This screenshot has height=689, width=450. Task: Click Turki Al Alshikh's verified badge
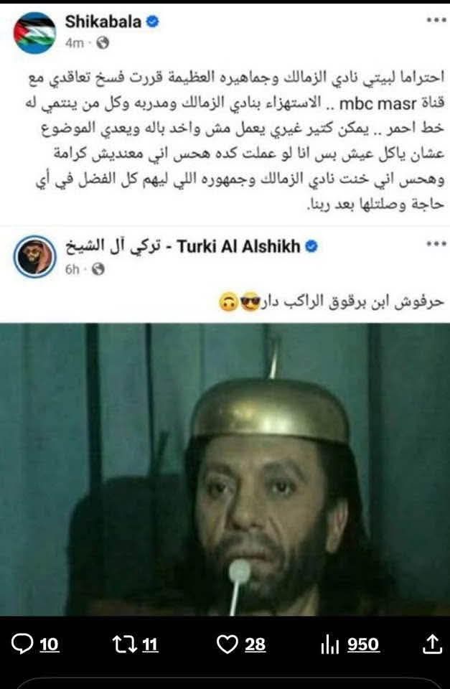(x=311, y=246)
